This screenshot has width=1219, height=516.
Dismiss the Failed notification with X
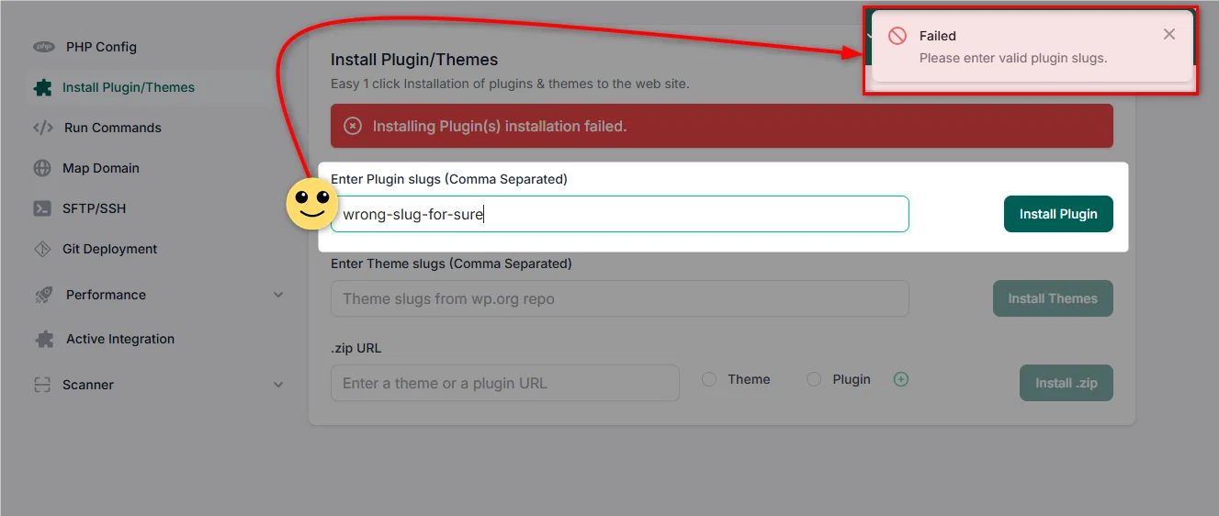click(1169, 34)
